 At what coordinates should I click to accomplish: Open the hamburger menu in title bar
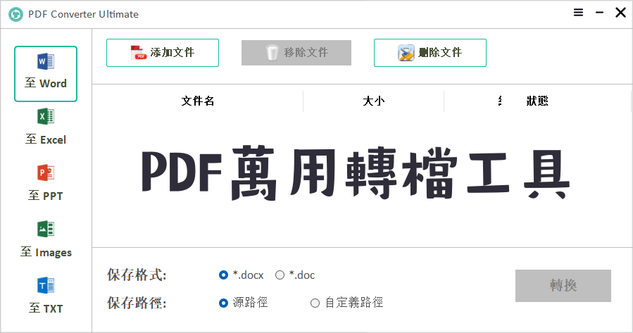[579, 13]
